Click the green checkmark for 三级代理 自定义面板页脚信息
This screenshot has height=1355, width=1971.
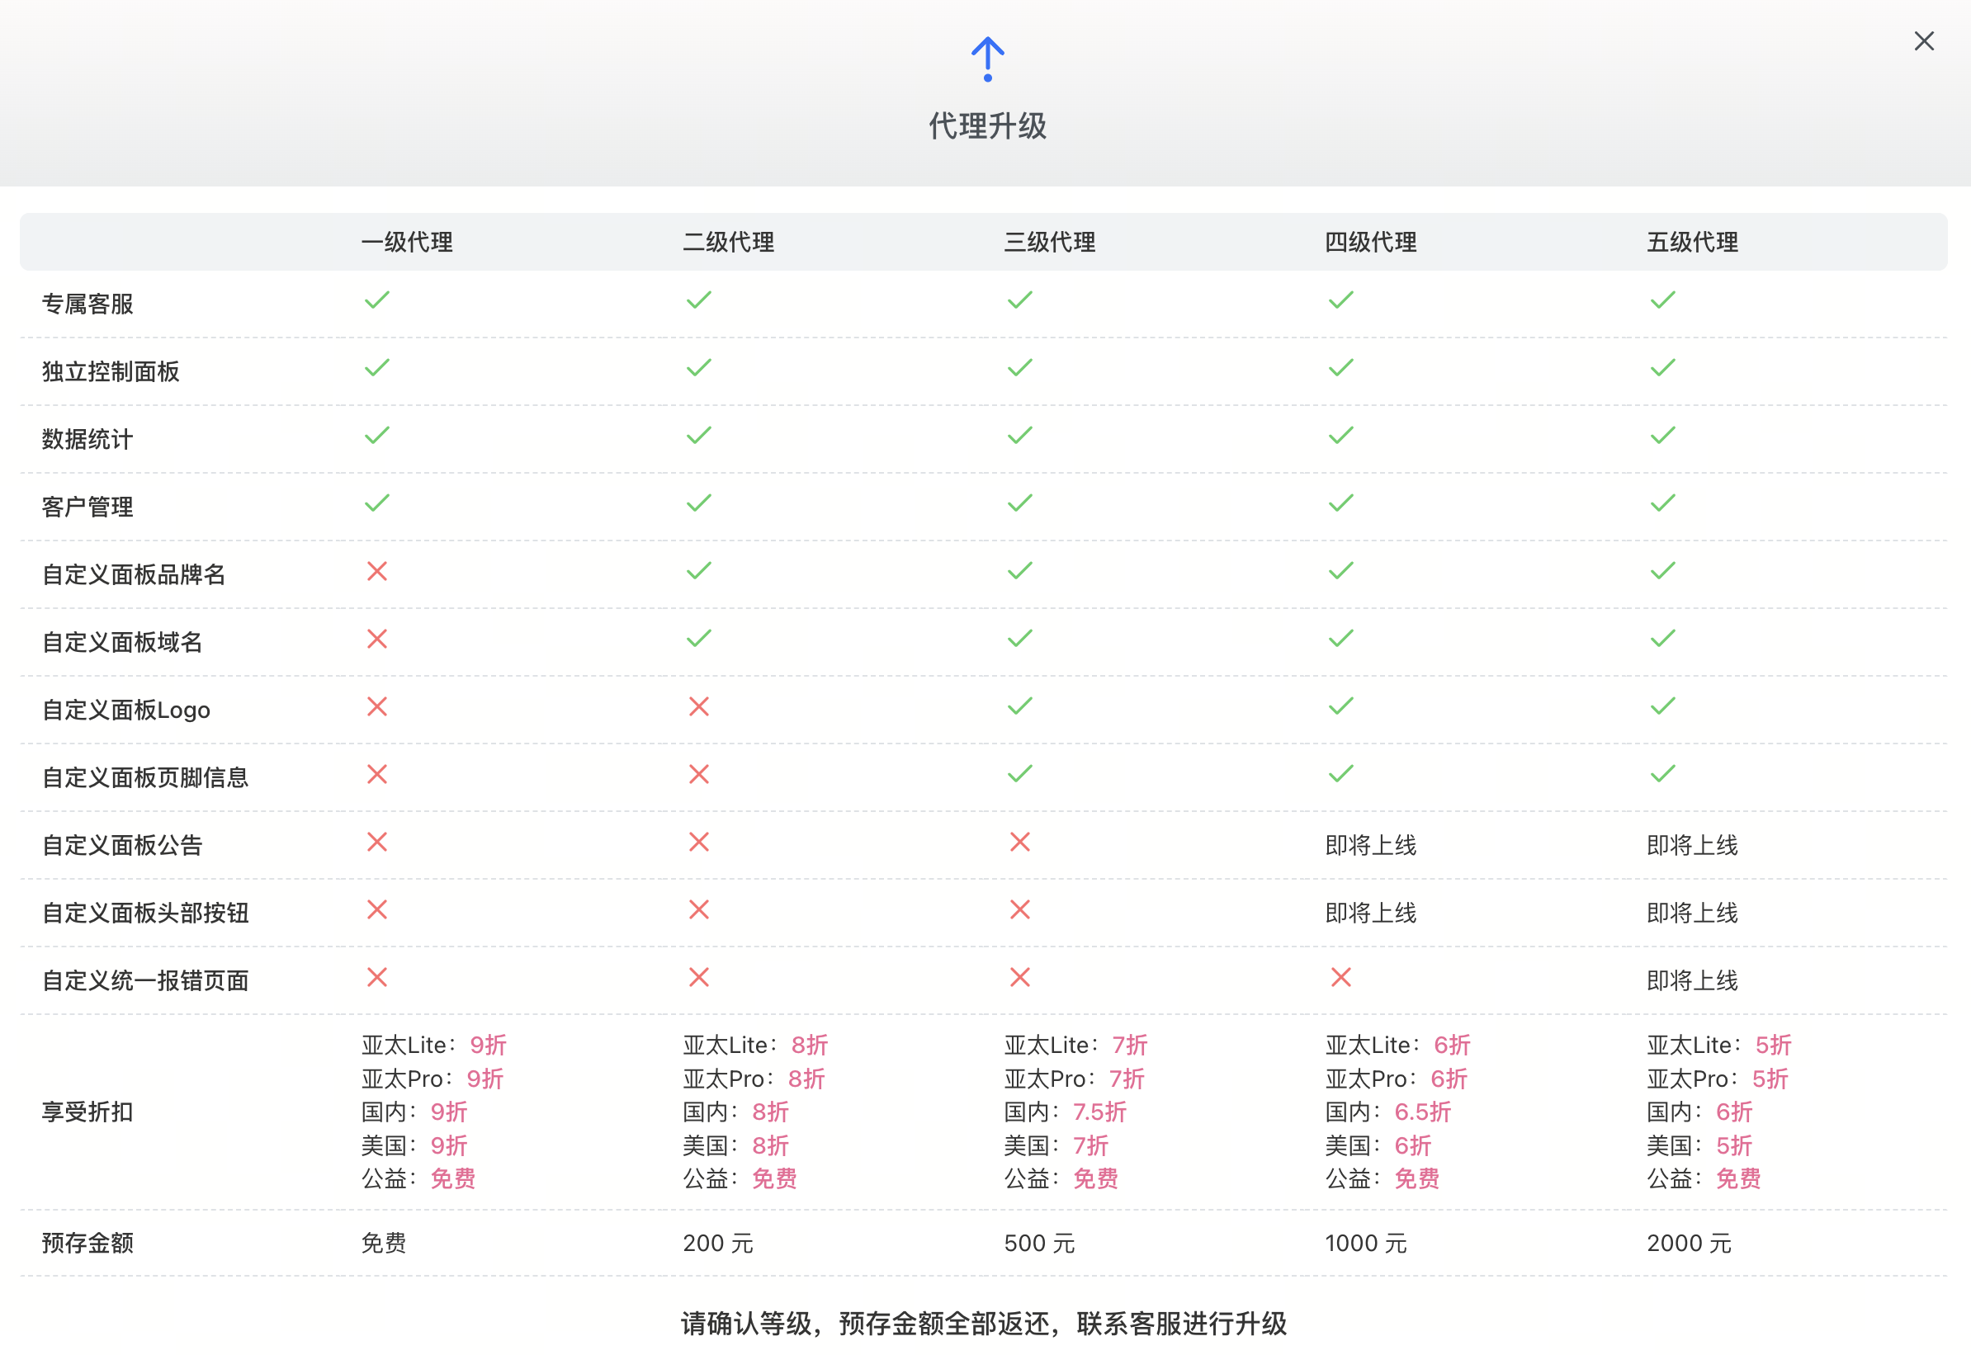pos(1019,773)
